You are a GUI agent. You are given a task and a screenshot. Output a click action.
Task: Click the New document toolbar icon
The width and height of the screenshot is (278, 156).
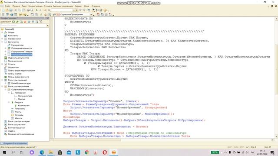(3, 10)
